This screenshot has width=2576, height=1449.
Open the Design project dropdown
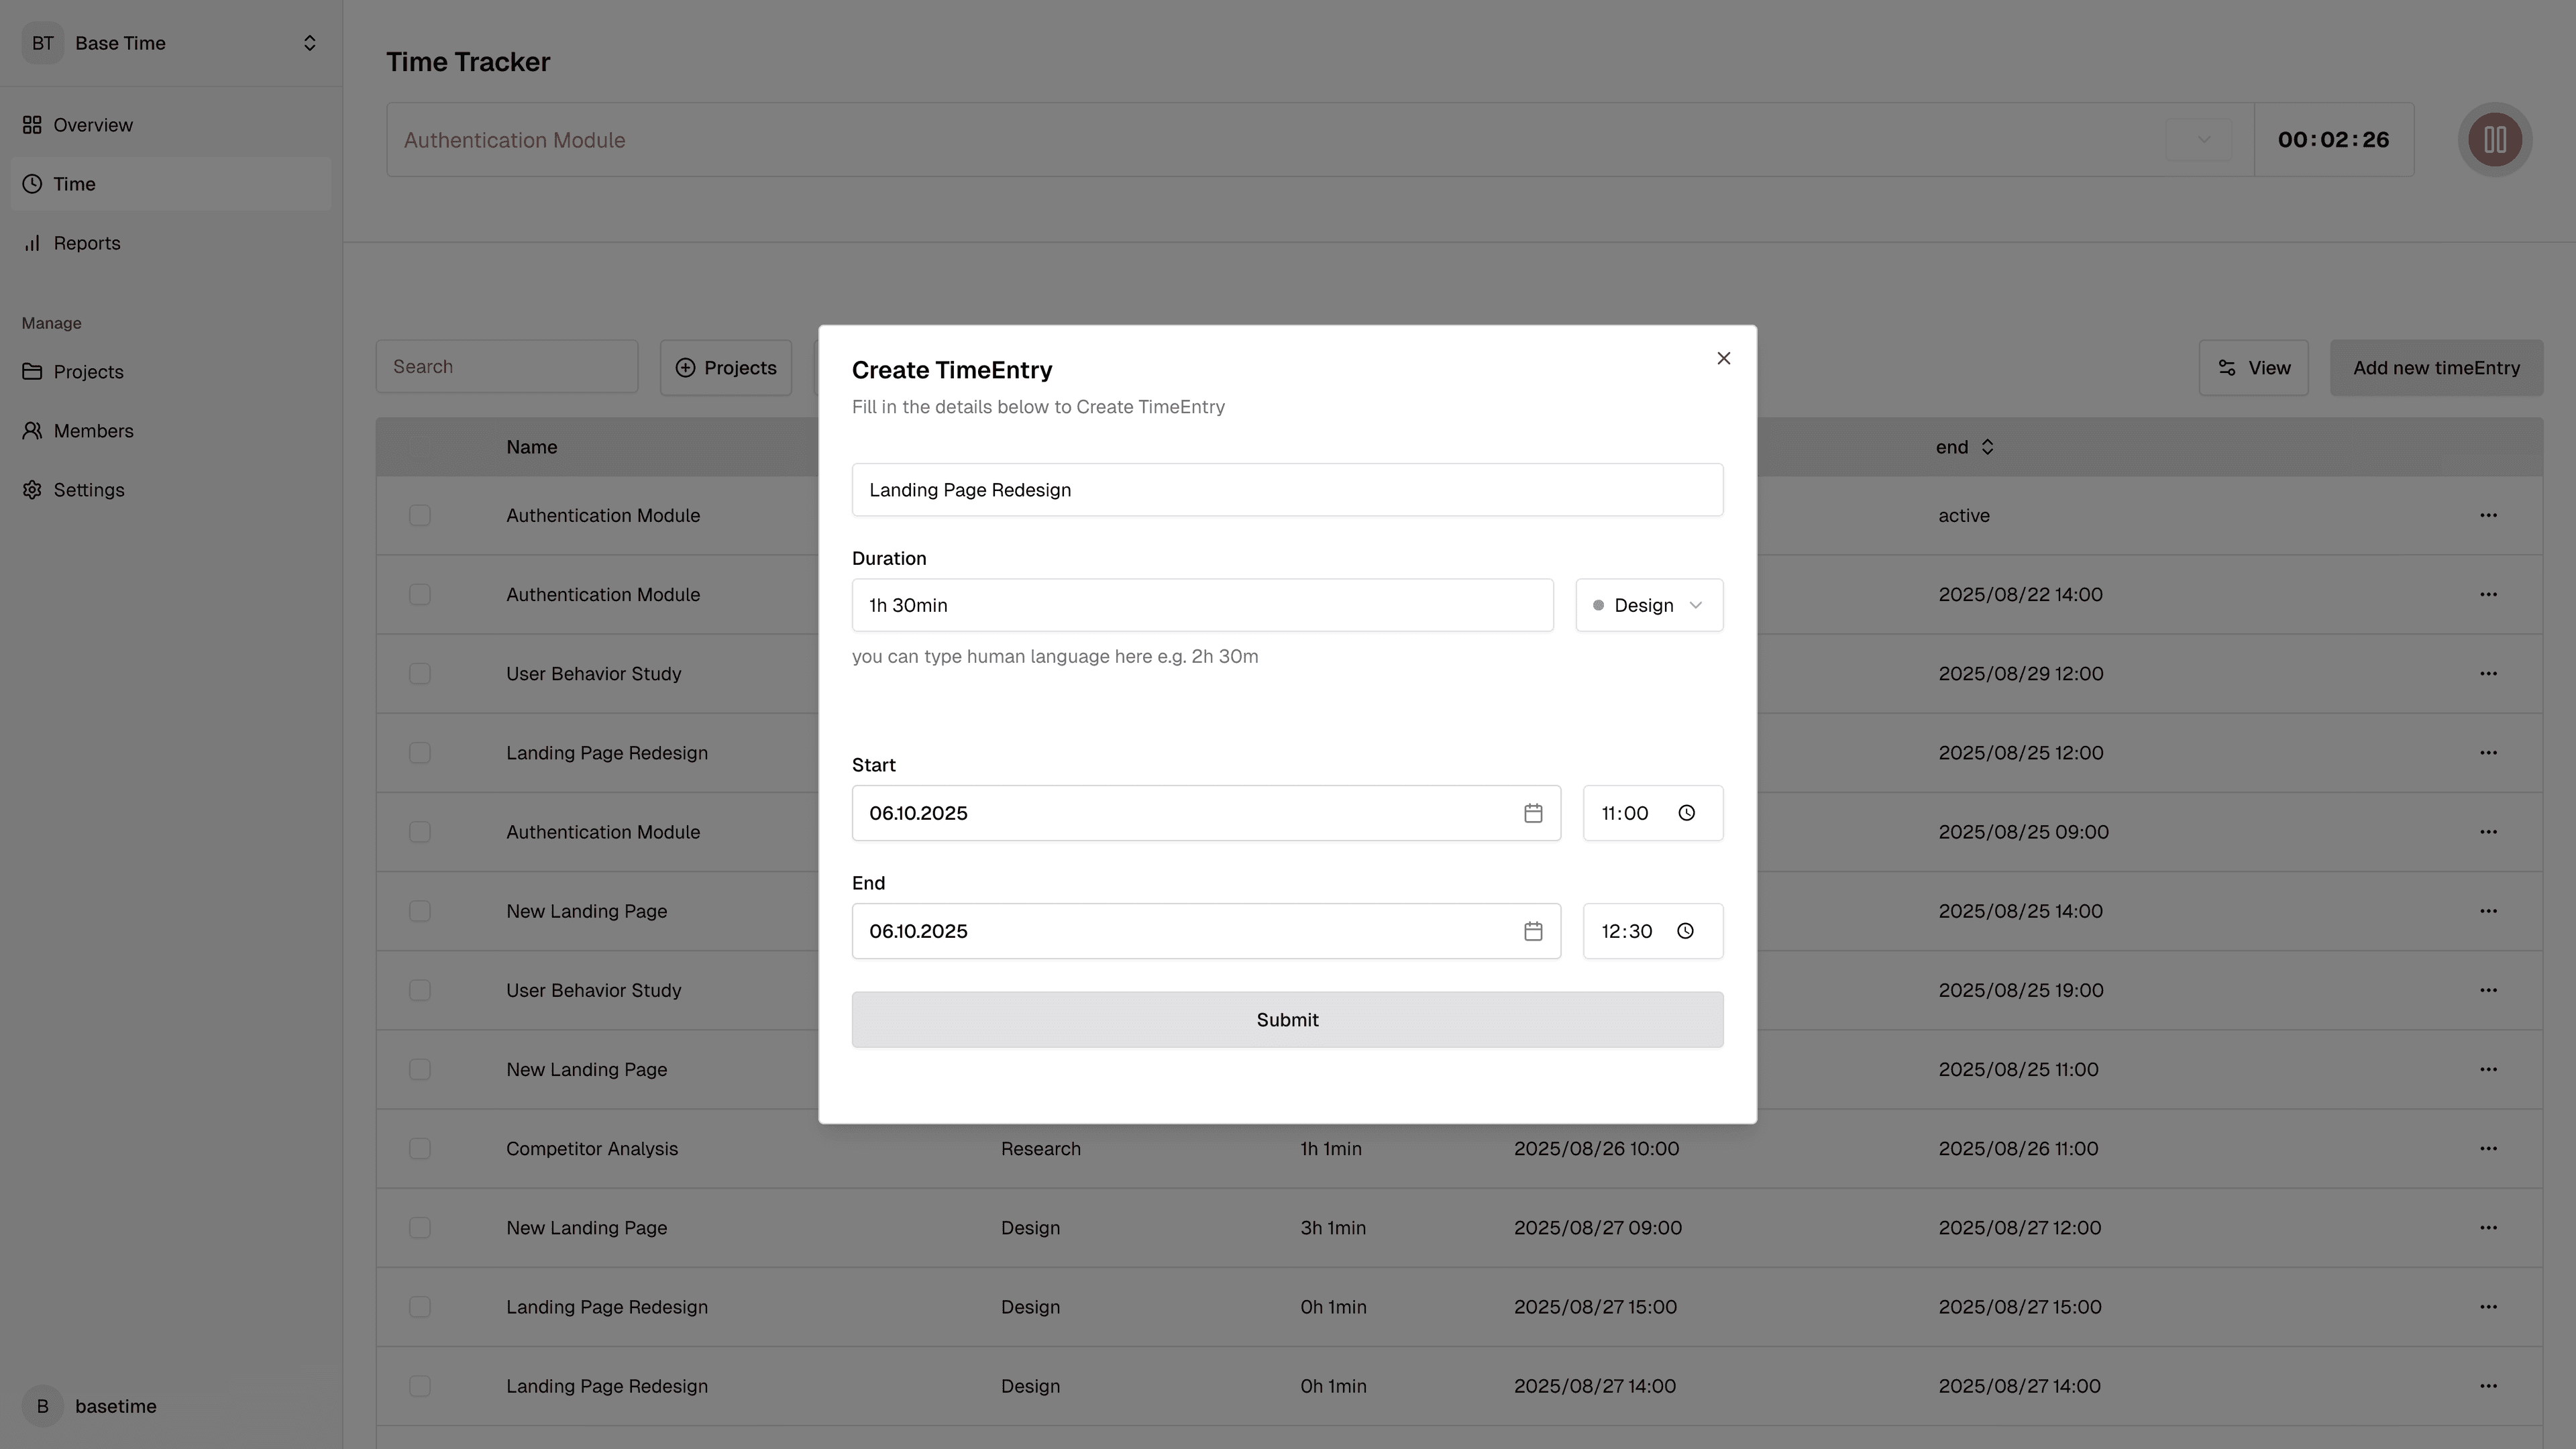click(x=1648, y=605)
